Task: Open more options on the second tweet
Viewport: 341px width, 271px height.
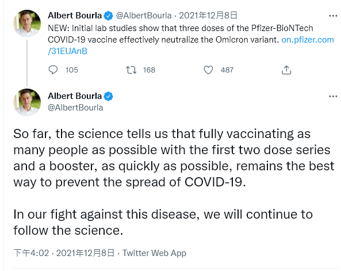Action: point(333,96)
